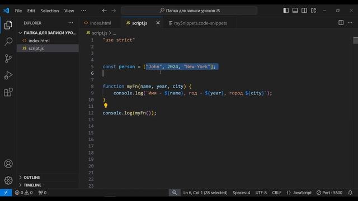Screen dimensions: 358x201
Task: Click the "use strict" text on line 1
Action: click(119, 40)
